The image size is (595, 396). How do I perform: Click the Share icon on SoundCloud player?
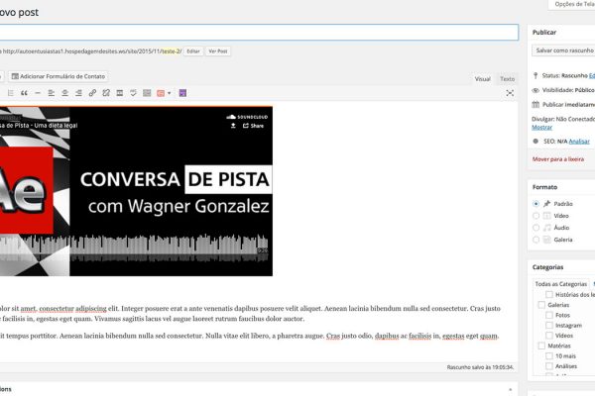(253, 126)
